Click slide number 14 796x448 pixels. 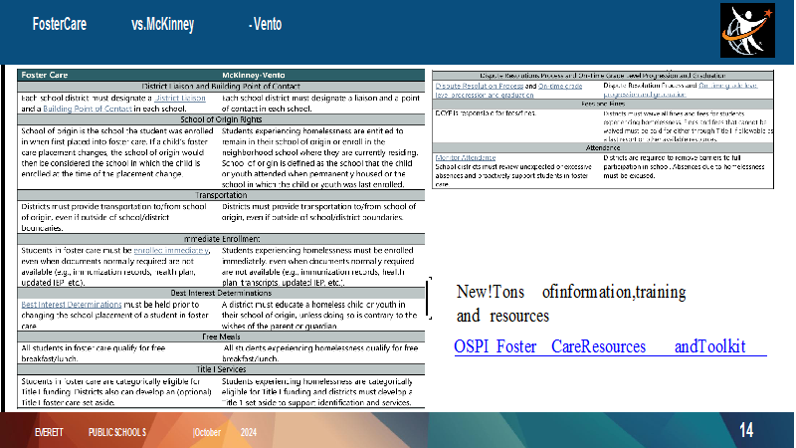tap(746, 431)
